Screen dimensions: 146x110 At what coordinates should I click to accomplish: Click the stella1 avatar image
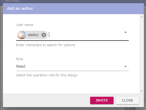coord(22,35)
